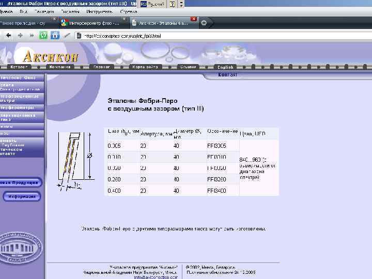Open the Оптические Окна sidebar item
The width and height of the screenshot is (372, 279).
point(22,78)
